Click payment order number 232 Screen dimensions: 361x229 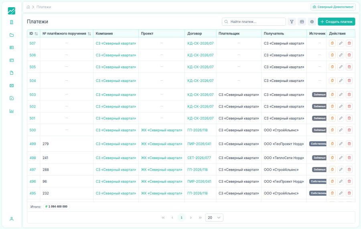46,193
